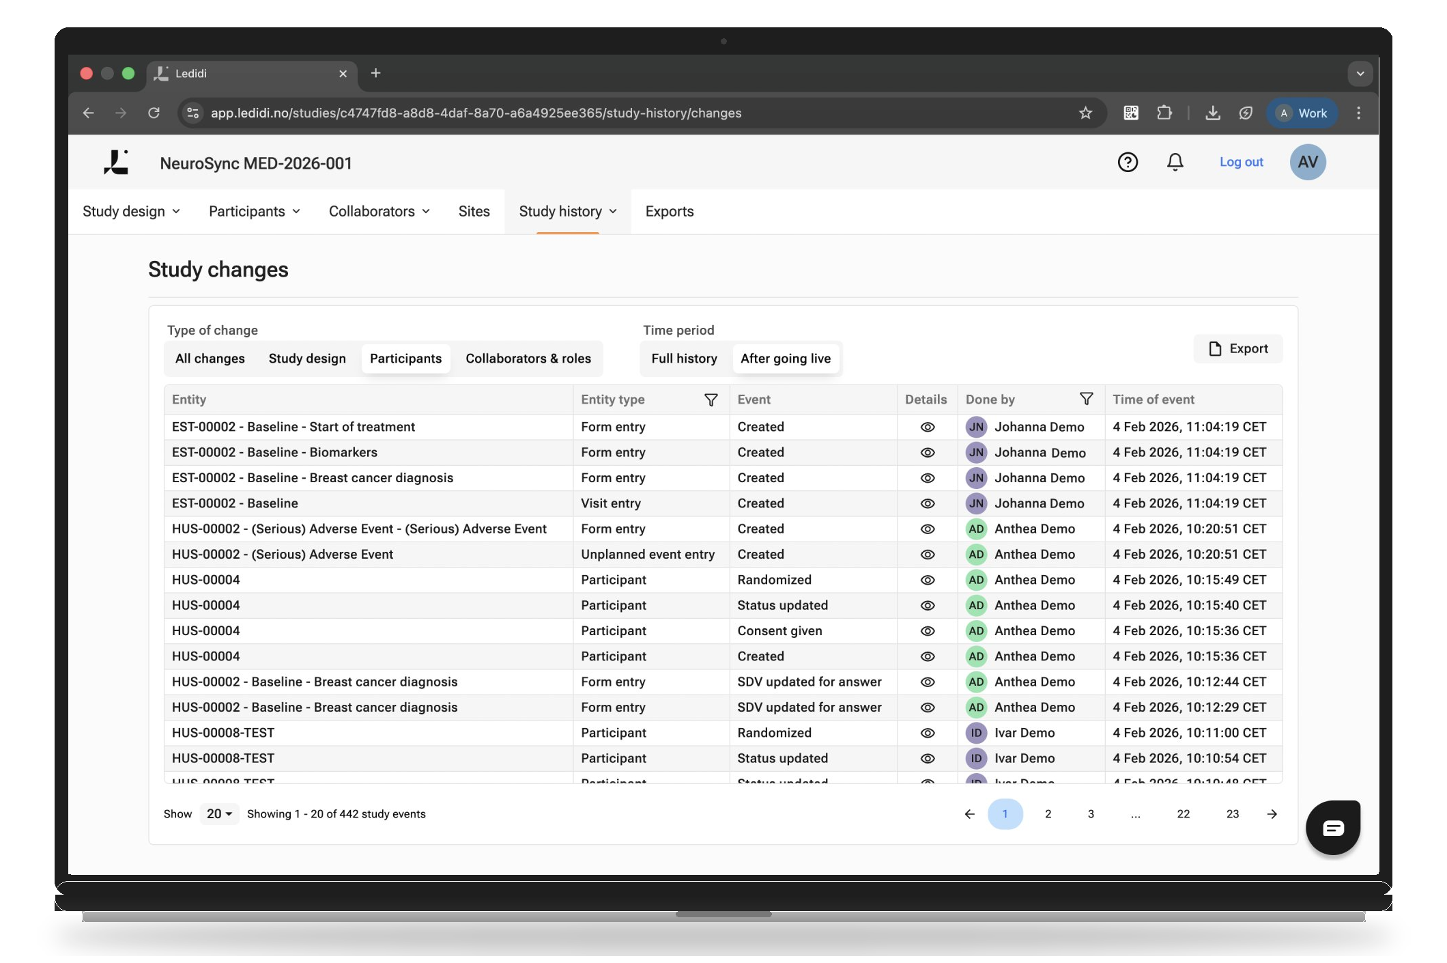Bookmark page with star icon
Screen dimensions: 1447x963
[1085, 113]
